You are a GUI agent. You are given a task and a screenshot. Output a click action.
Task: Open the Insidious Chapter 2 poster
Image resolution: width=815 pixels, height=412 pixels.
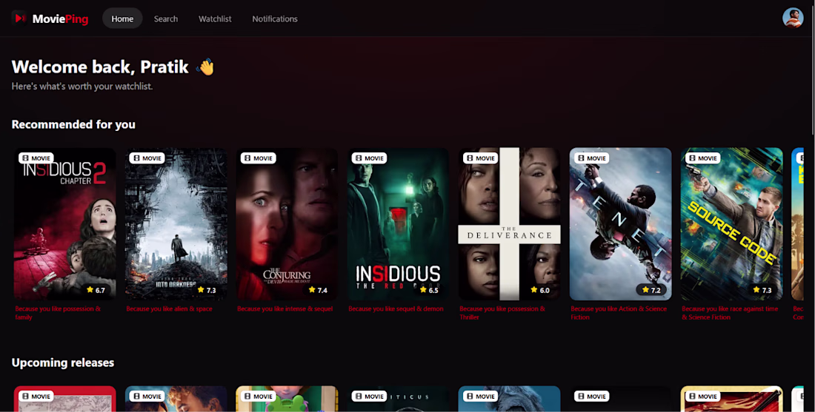tap(65, 224)
